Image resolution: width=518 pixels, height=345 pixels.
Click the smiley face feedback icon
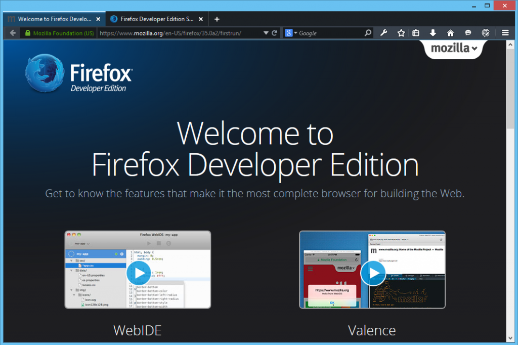[x=468, y=33]
